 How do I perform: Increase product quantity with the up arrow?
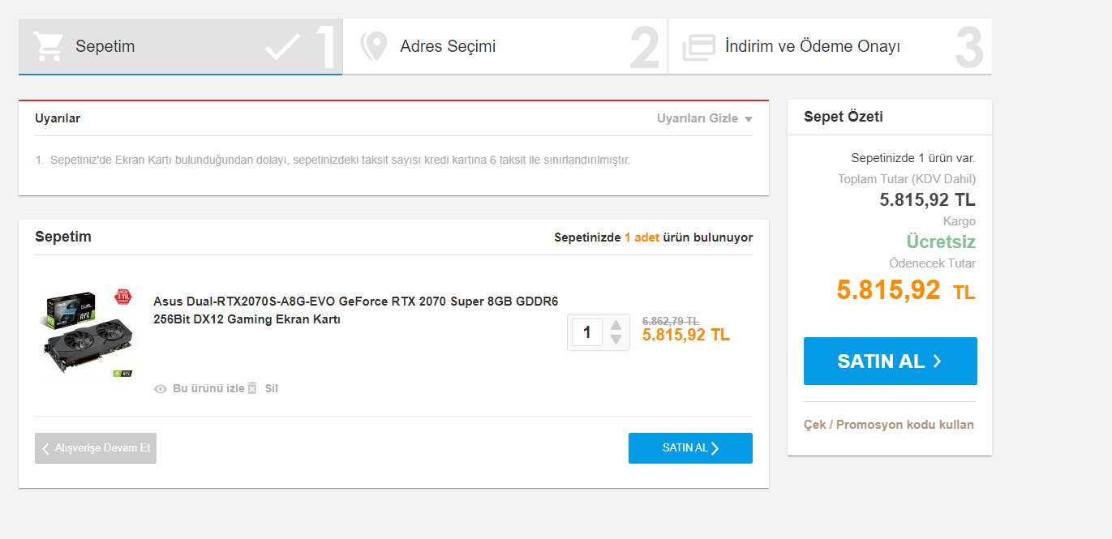point(616,325)
